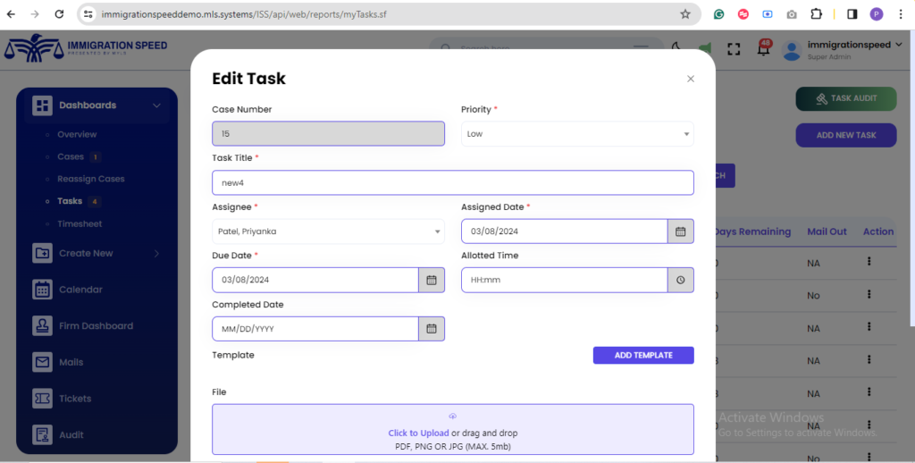Open Allotted Time clock picker icon
The height and width of the screenshot is (463, 915).
[x=680, y=280]
